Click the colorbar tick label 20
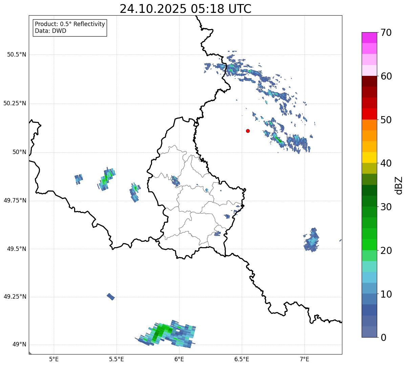The height and width of the screenshot is (366, 407). pyautogui.click(x=386, y=251)
